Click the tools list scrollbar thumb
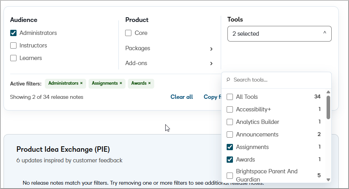Image resolution: width=349 pixels, height=189 pixels. click(x=328, y=107)
